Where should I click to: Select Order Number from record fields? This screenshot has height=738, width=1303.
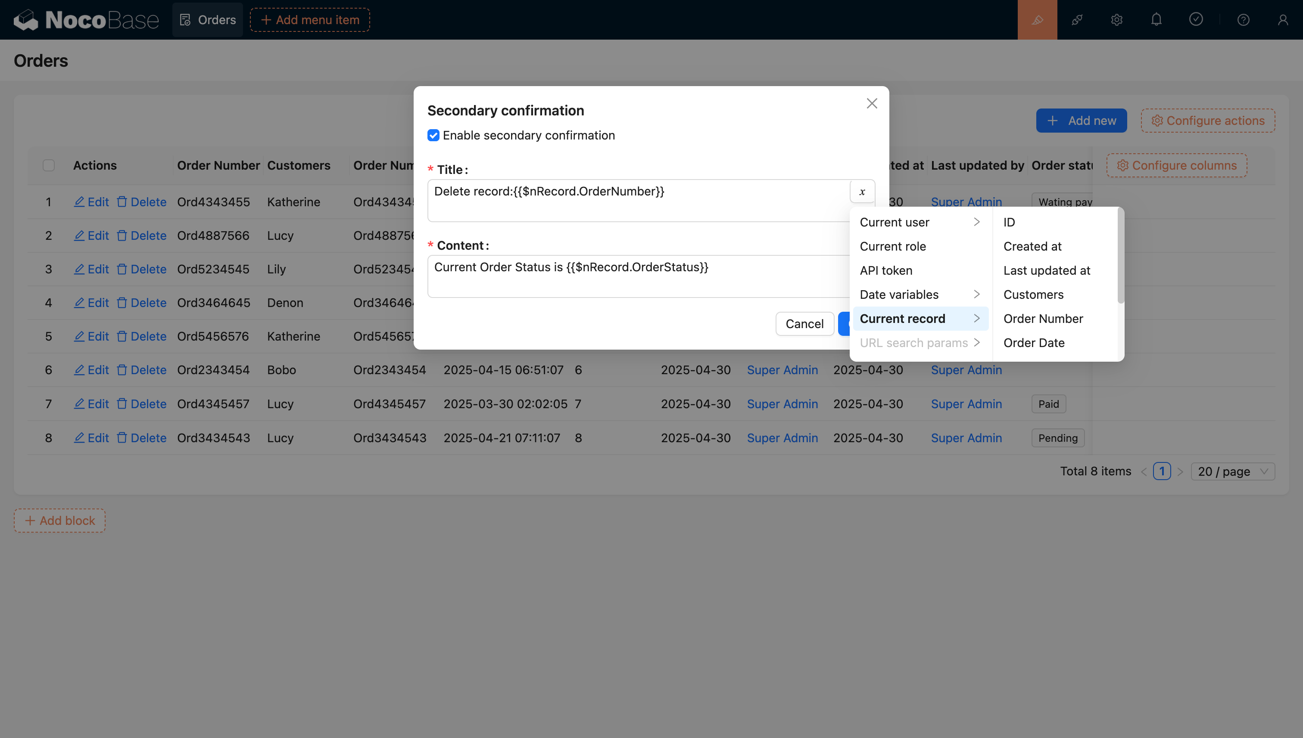1043,318
